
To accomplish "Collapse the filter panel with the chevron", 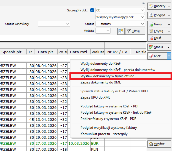I will point(143,3).
